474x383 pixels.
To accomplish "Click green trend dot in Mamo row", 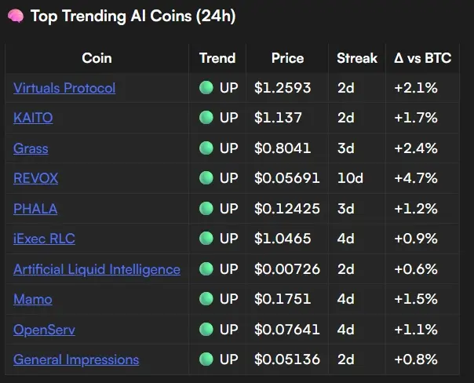I will coord(206,299).
